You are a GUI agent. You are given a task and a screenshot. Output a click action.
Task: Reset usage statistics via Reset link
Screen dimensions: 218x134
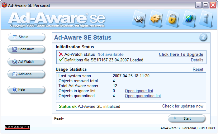(x=198, y=69)
